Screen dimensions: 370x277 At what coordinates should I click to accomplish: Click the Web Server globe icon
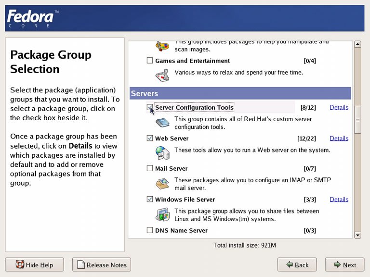pyautogui.click(x=162, y=152)
